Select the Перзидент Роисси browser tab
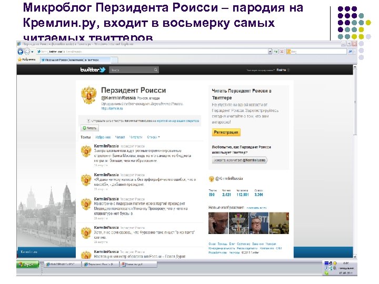Viewport: 379px width, 284px height. [75, 60]
